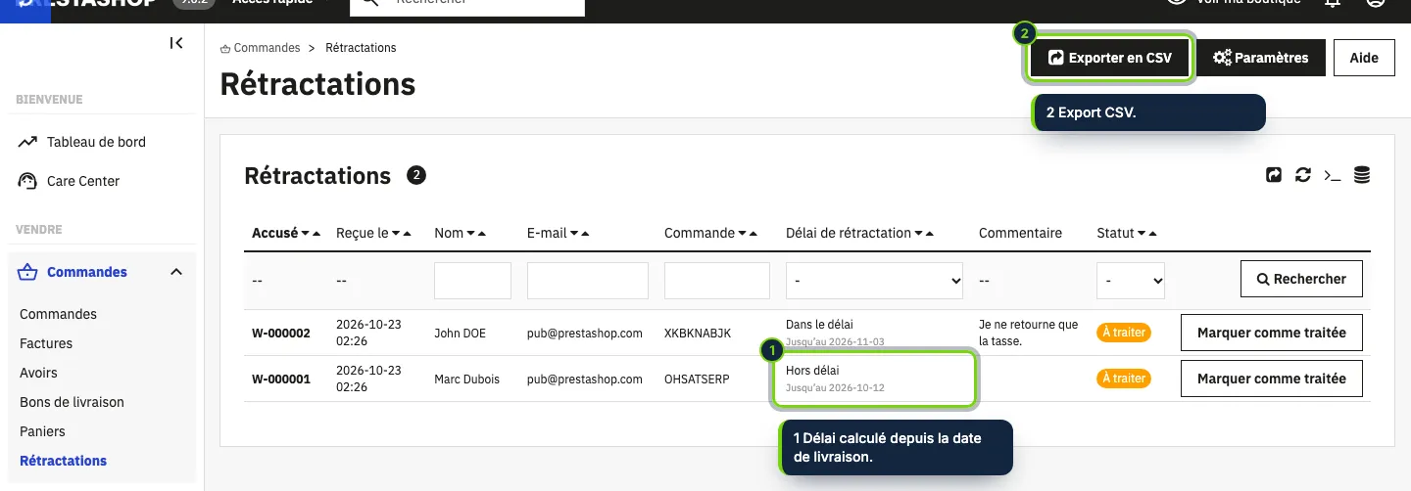This screenshot has width=1411, height=491.
Task: Click the Rechercher filter button
Action: point(1301,279)
